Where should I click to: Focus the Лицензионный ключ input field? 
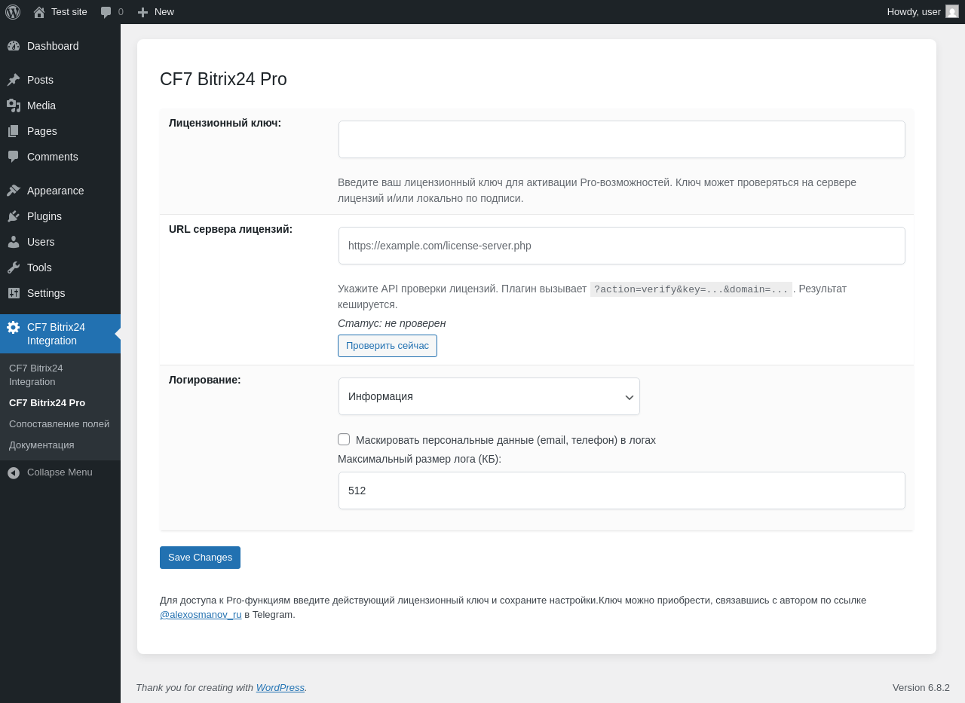tap(622, 139)
